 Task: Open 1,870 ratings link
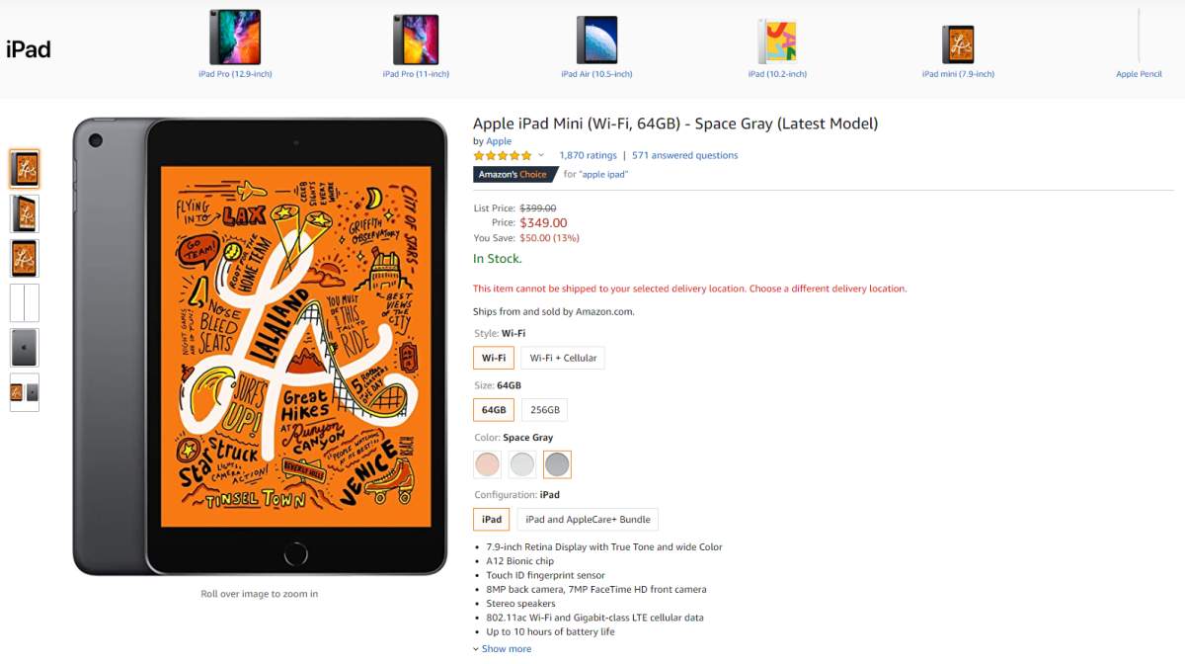coord(588,155)
